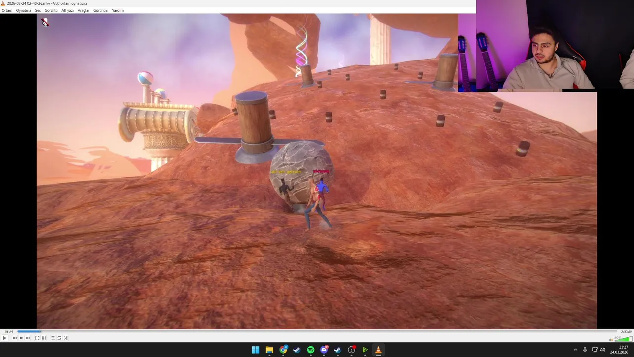Show the VLC playlist

pyautogui.click(x=53, y=338)
